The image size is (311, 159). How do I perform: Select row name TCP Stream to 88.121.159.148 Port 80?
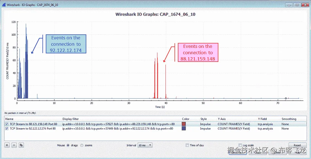click(x=34, y=124)
